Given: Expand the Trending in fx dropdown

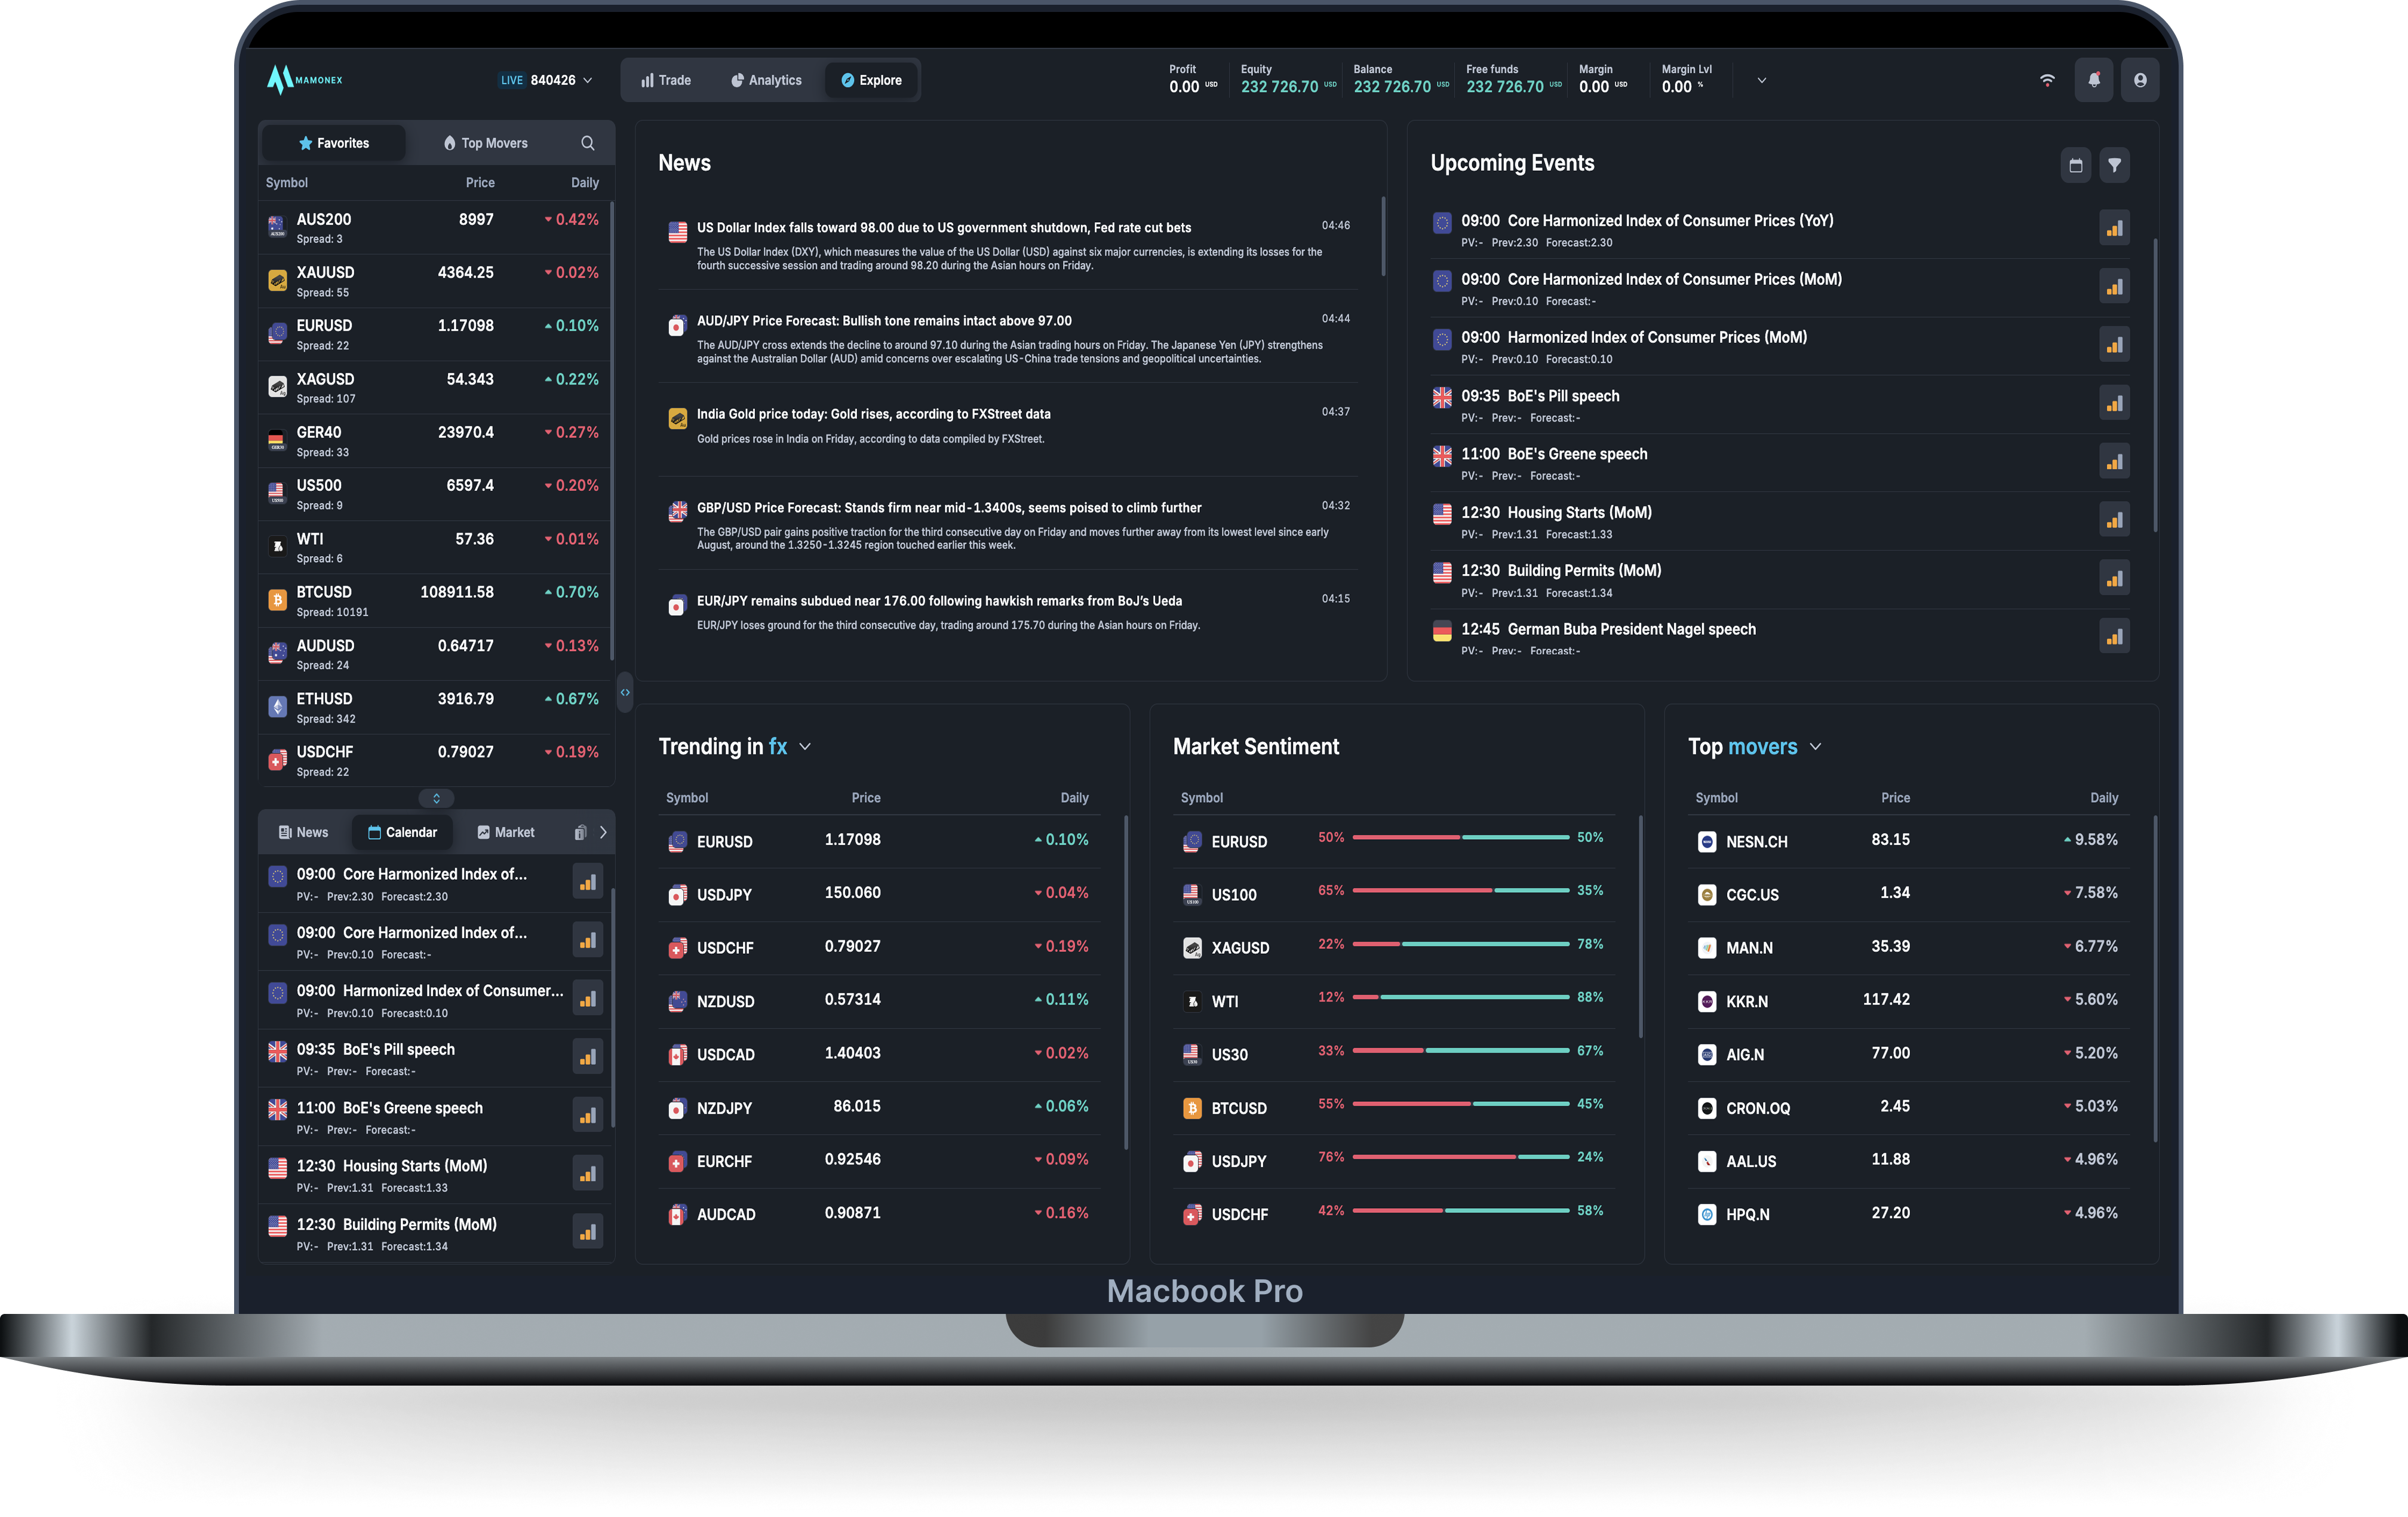Looking at the screenshot, I should click(x=805, y=747).
